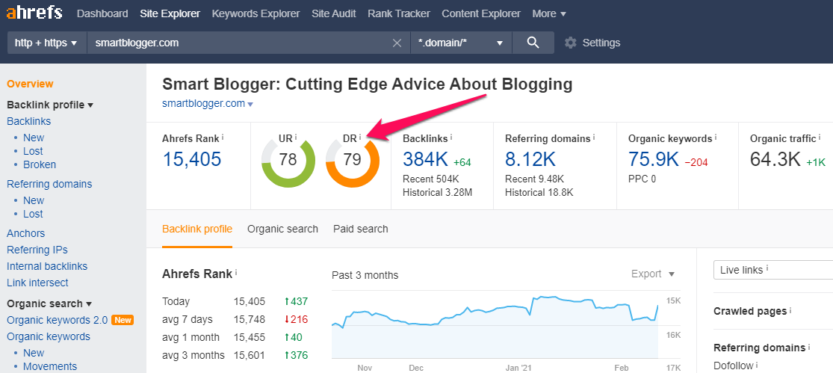Open Organic keywords in sidebar
Image resolution: width=833 pixels, height=373 pixels.
(49, 336)
